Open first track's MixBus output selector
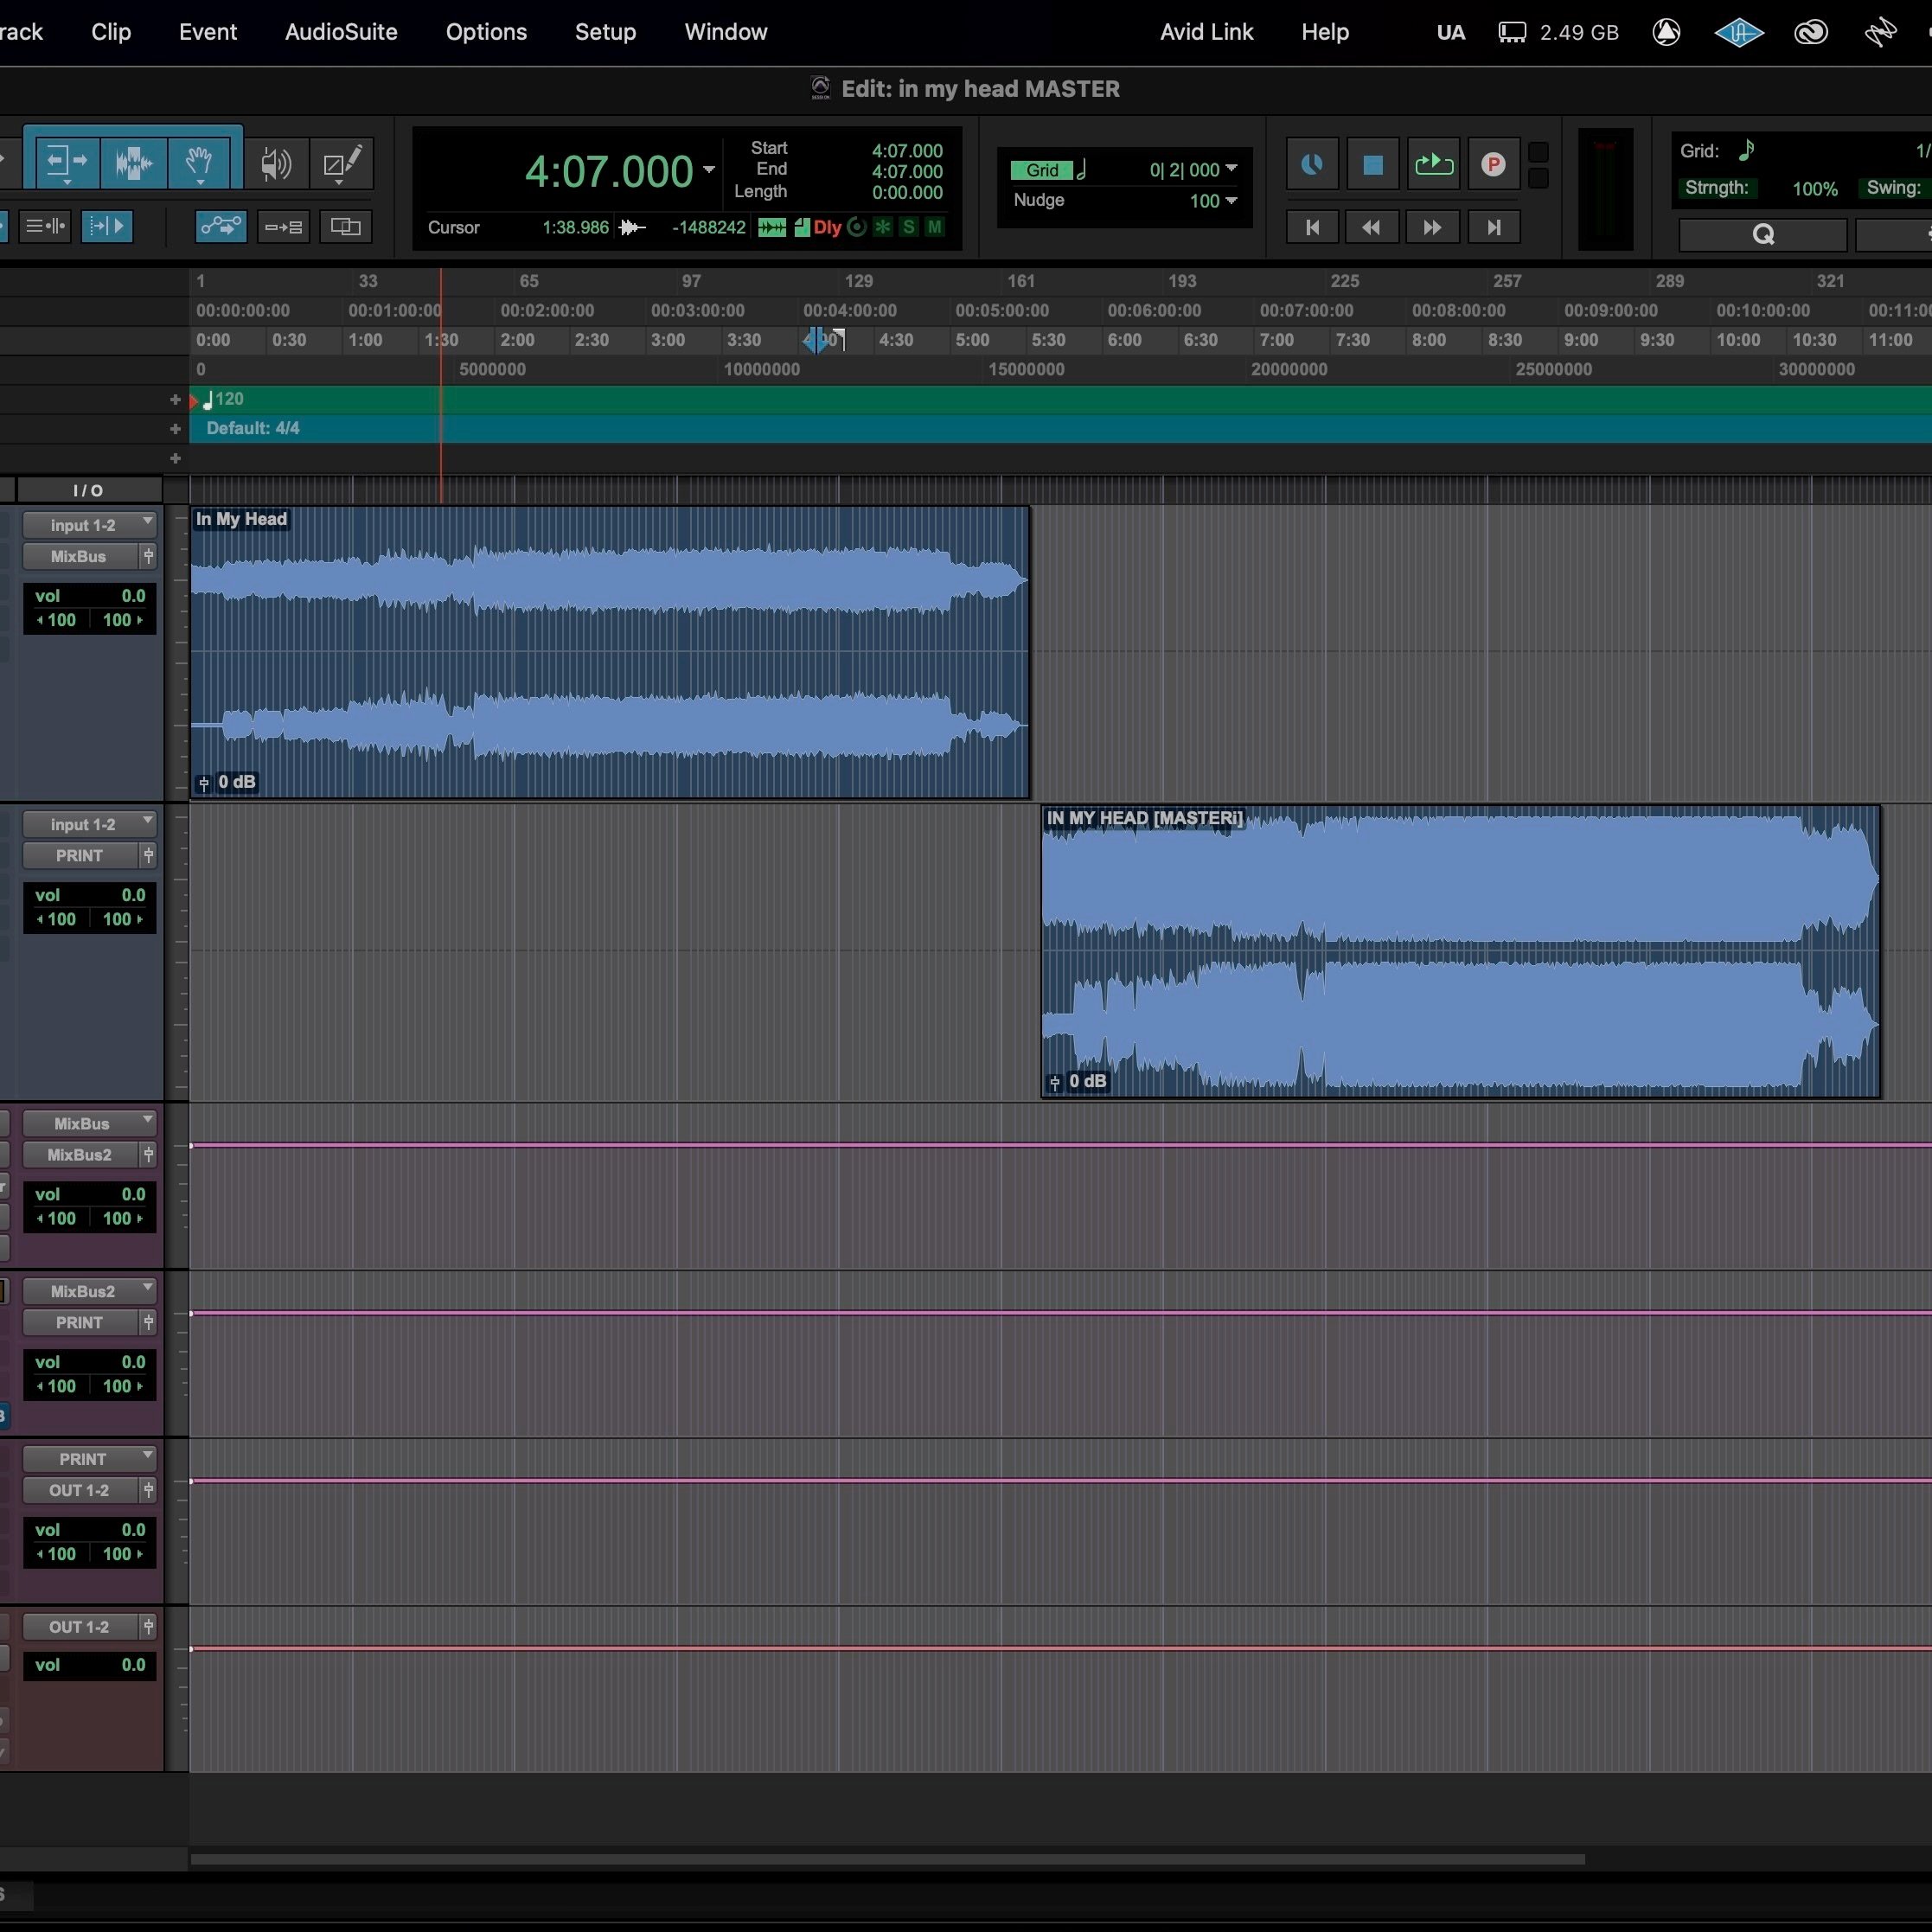 click(x=79, y=557)
